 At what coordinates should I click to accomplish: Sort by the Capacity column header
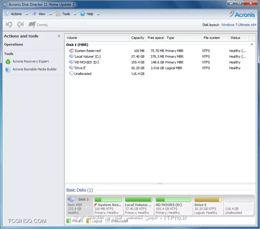(x=137, y=38)
